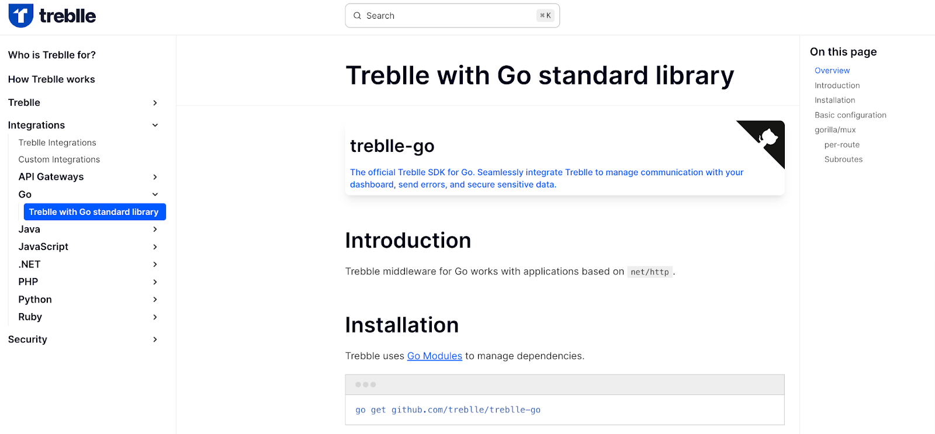Expand the Security section chevron
935x434 pixels.
coord(155,339)
